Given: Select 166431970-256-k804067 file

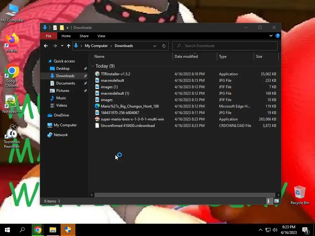Looking at the screenshot, I should click(x=120, y=112).
